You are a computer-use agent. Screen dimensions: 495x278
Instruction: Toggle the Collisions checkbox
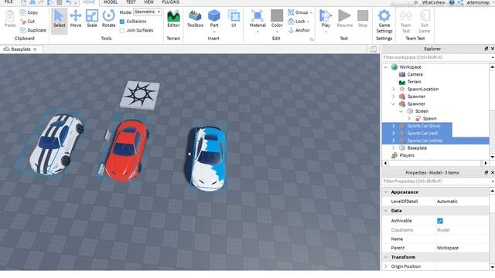coord(122,22)
